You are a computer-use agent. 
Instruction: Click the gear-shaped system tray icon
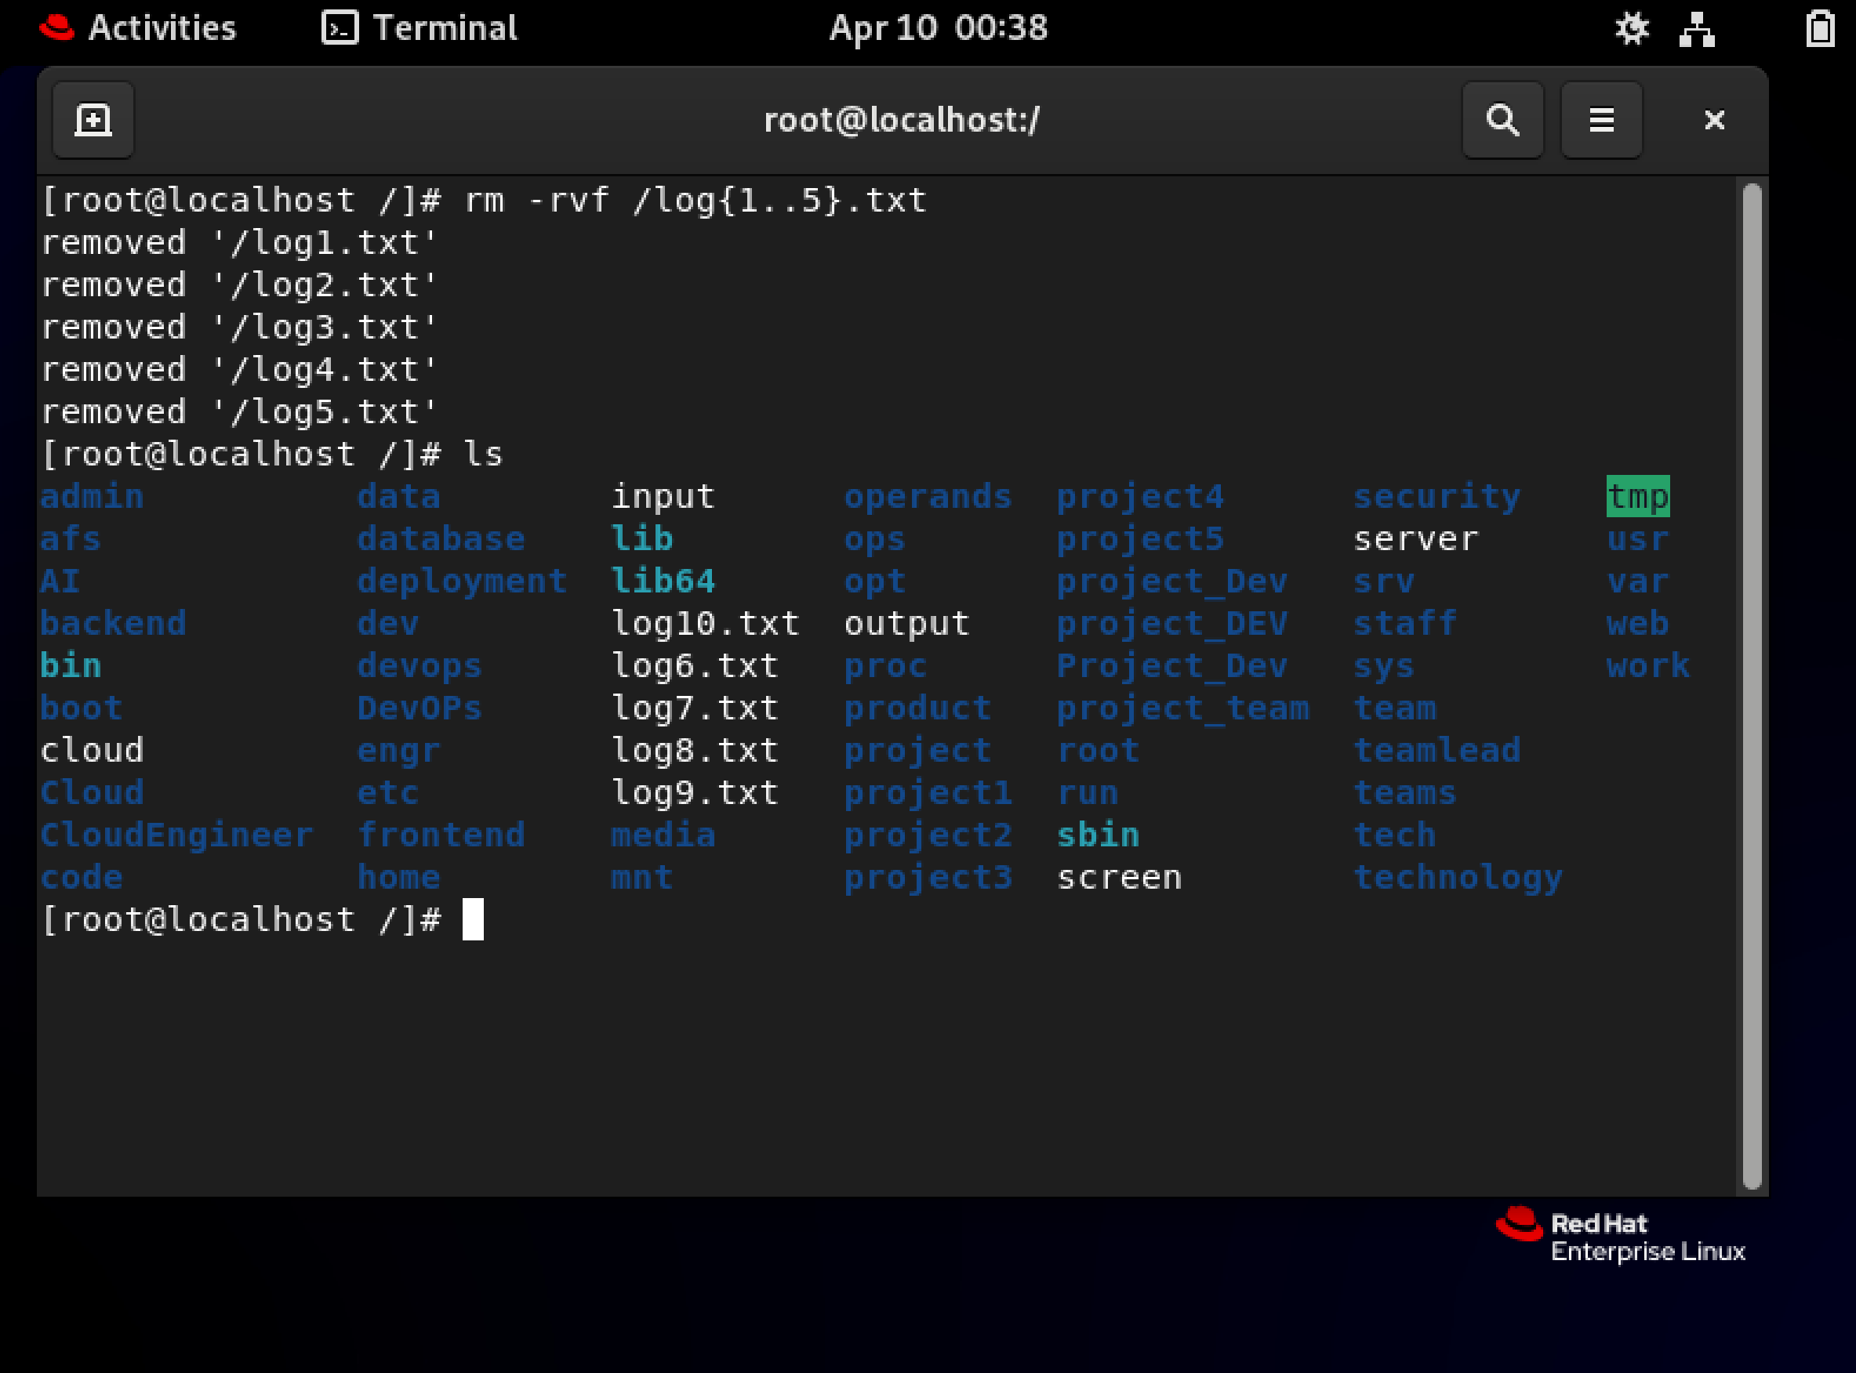click(1632, 28)
